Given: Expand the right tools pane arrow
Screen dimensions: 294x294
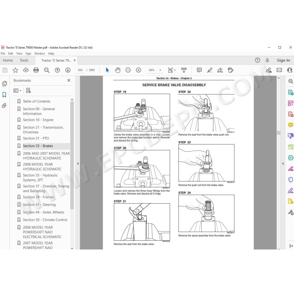Looking at the screenshot, I should (x=283, y=163).
